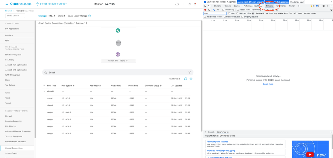Click the search filter funnel icon
The height and width of the screenshot is (158, 333).
click(x=190, y=72)
